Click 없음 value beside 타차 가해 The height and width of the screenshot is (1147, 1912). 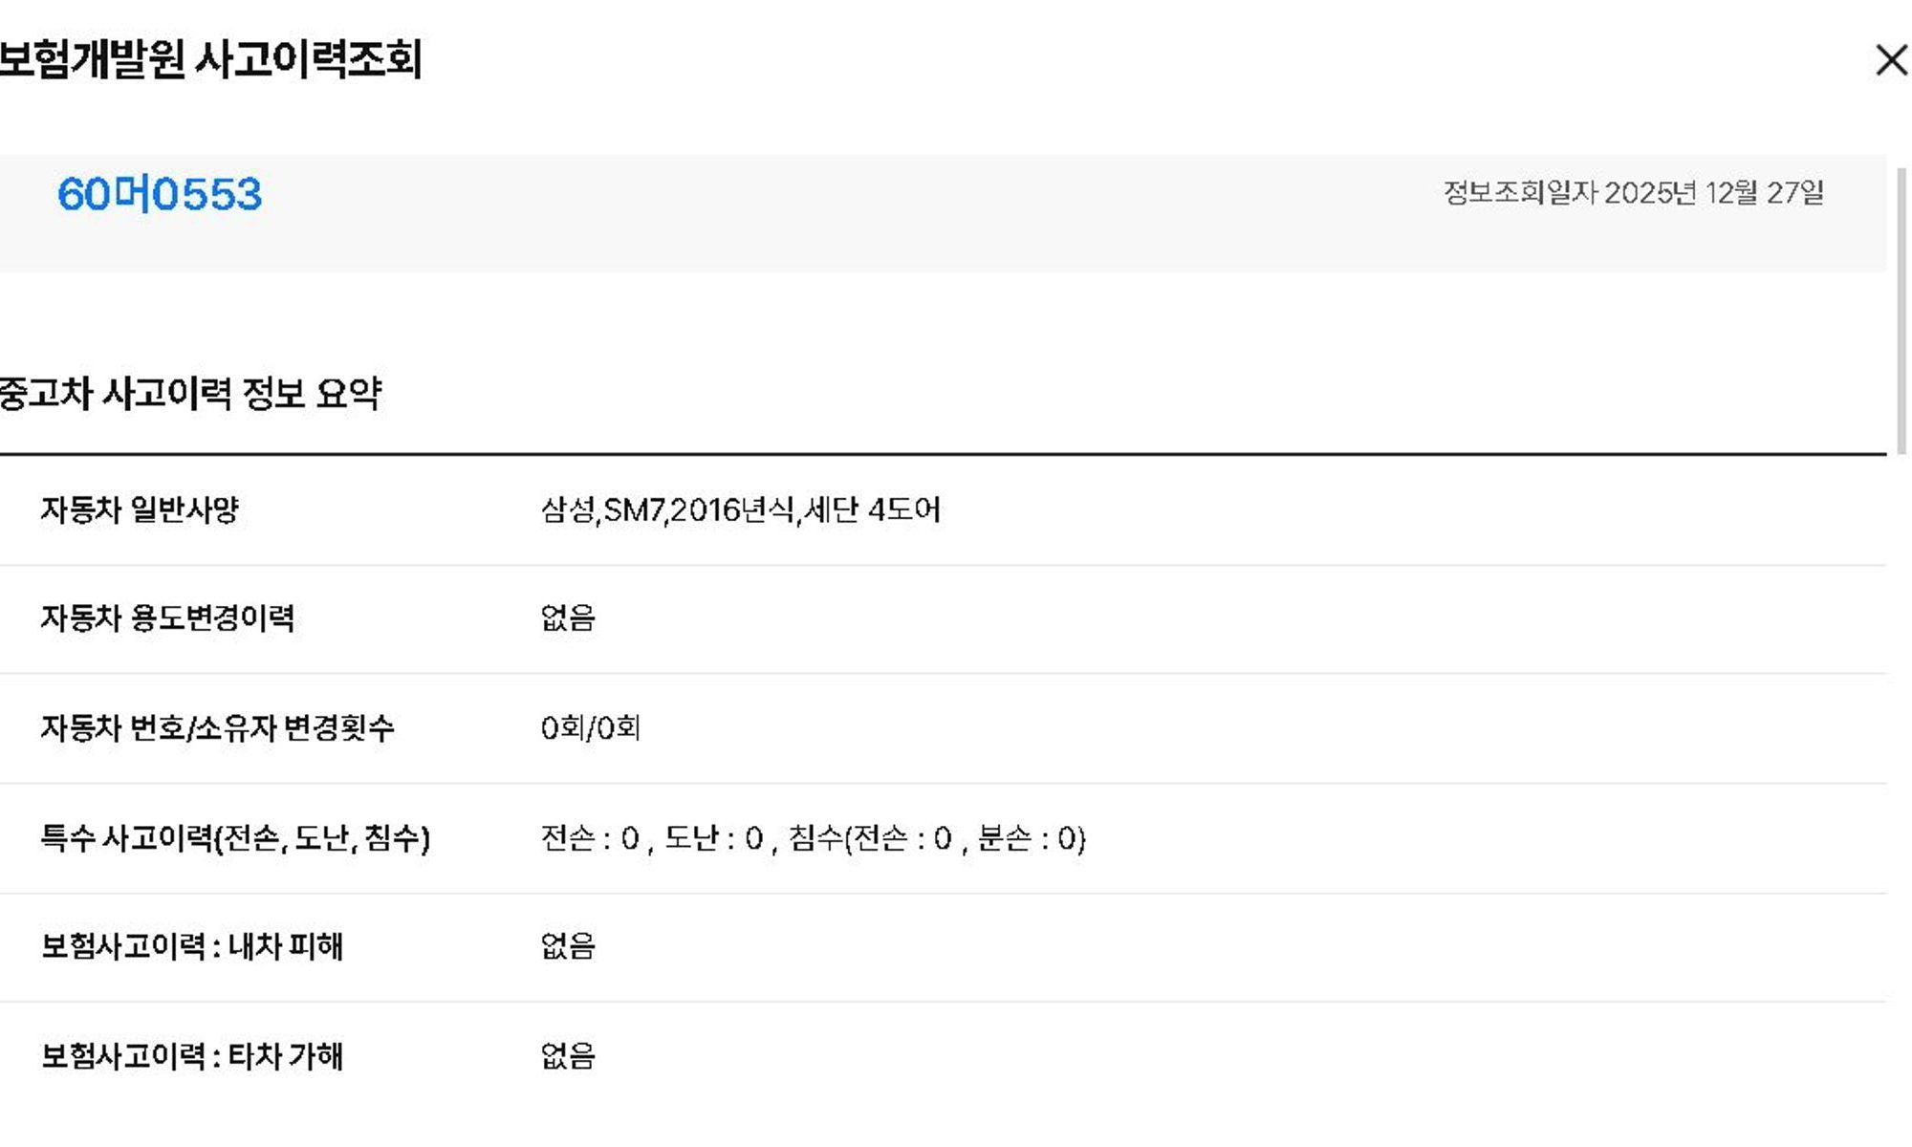click(568, 1056)
